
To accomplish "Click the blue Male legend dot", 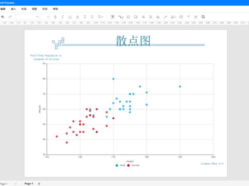I will click(x=117, y=165).
